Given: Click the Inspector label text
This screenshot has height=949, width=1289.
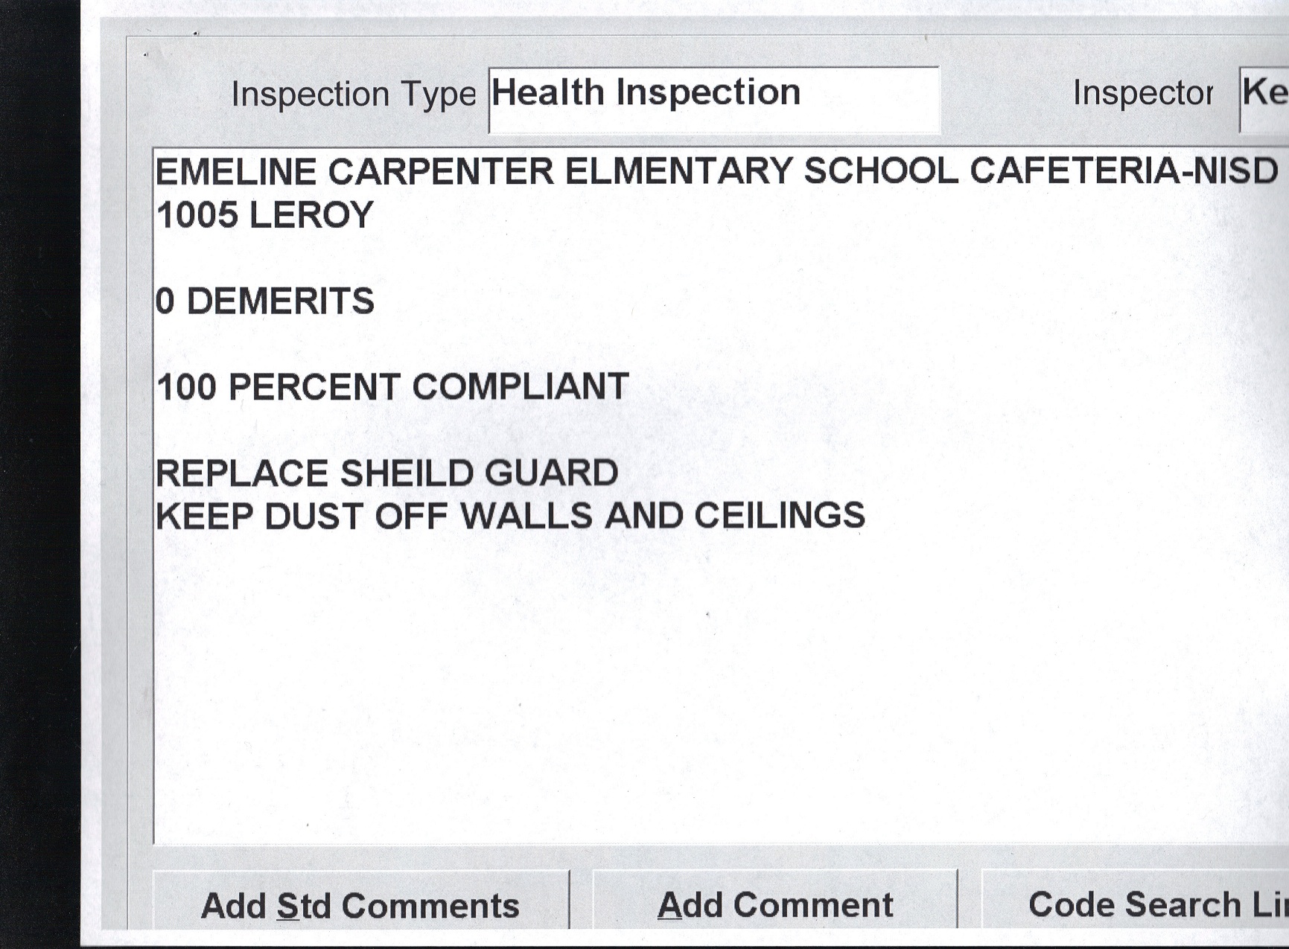Looking at the screenshot, I should (x=1142, y=94).
